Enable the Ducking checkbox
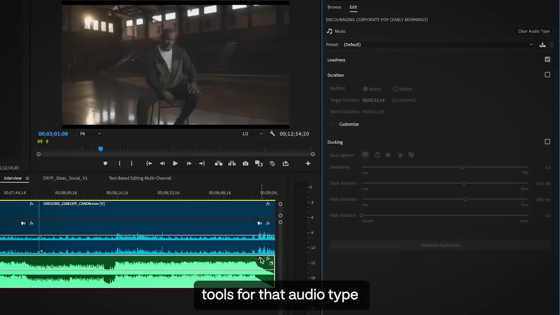 [547, 141]
